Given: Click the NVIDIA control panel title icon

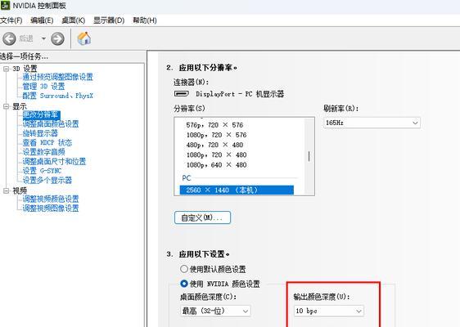Looking at the screenshot, I should [5, 5].
